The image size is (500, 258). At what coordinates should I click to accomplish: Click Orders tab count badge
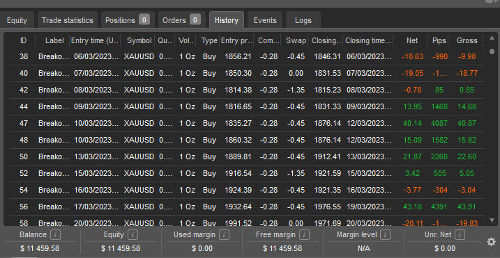click(x=195, y=19)
